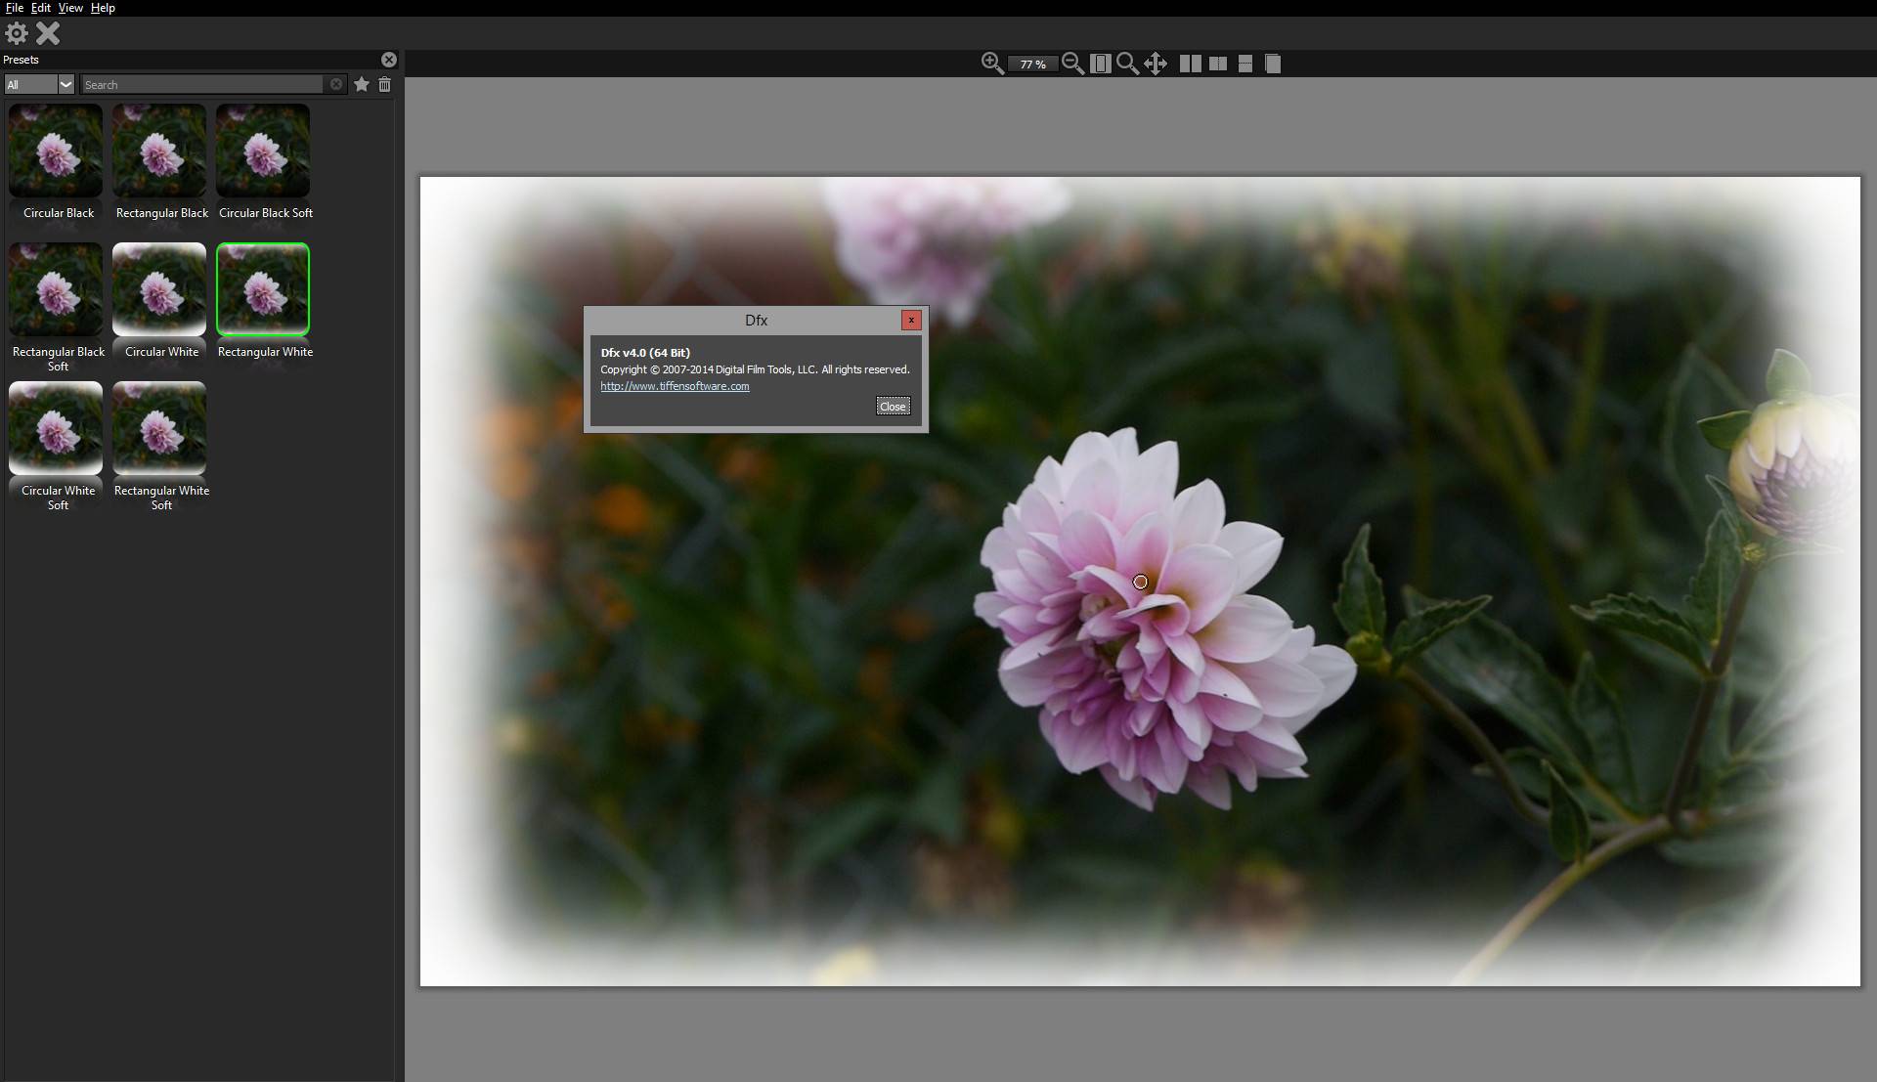Image resolution: width=1877 pixels, height=1082 pixels.
Task: Click the vignette center point on the flower
Action: click(1140, 582)
